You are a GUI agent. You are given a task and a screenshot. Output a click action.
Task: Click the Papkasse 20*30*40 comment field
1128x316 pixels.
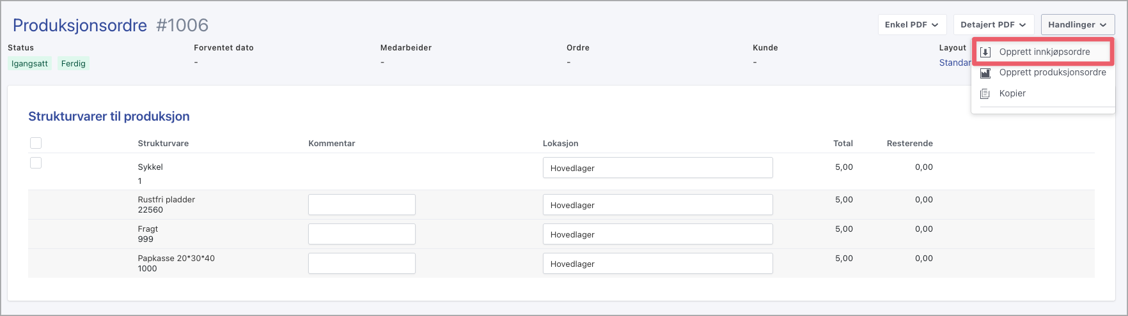[361, 264]
